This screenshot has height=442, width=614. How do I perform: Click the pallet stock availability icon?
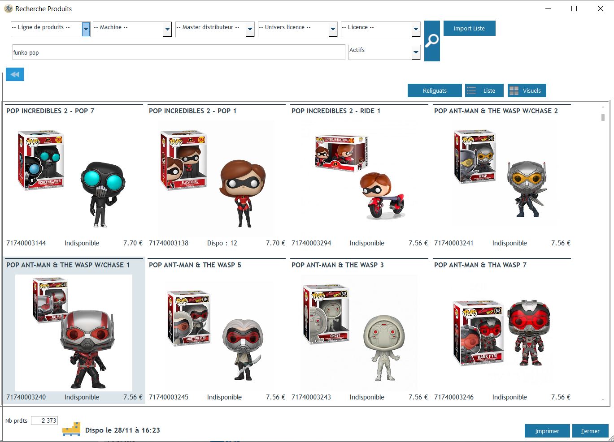[71, 429]
